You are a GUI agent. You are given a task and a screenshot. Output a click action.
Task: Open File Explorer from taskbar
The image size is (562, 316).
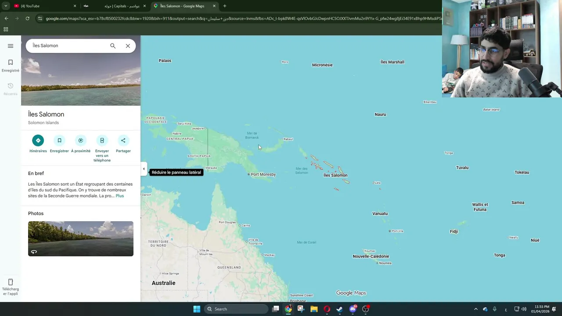[x=314, y=309]
